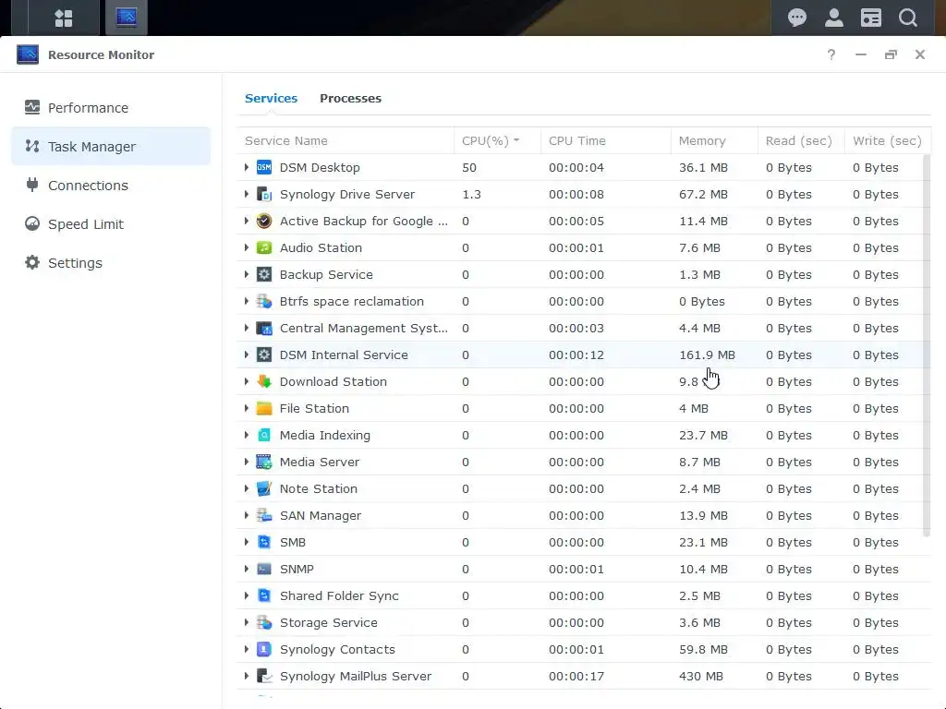Expand the Note Station row
Image resolution: width=946 pixels, height=709 pixels.
[246, 489]
